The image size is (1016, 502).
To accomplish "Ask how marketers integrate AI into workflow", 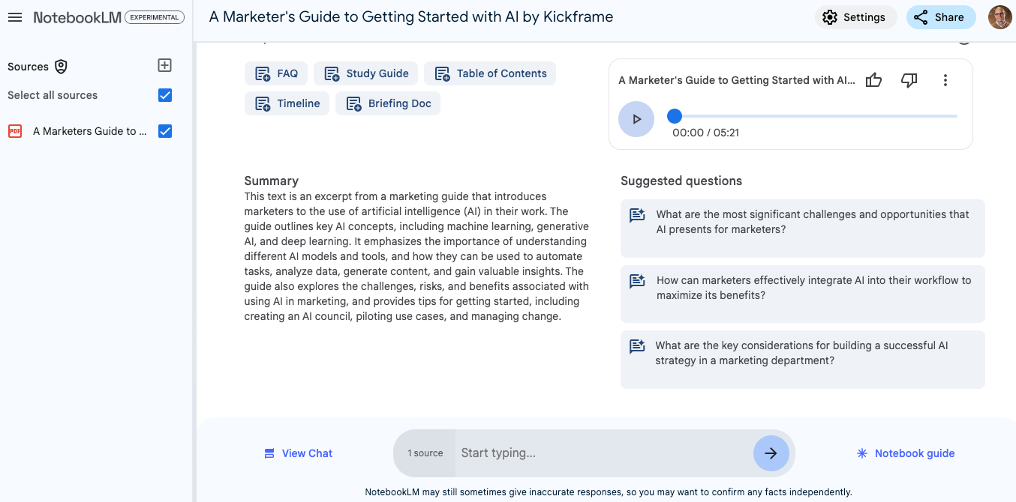I will click(x=803, y=294).
